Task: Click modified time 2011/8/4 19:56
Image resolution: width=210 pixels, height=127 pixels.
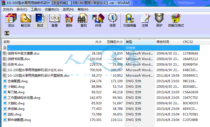Action: click(168, 76)
